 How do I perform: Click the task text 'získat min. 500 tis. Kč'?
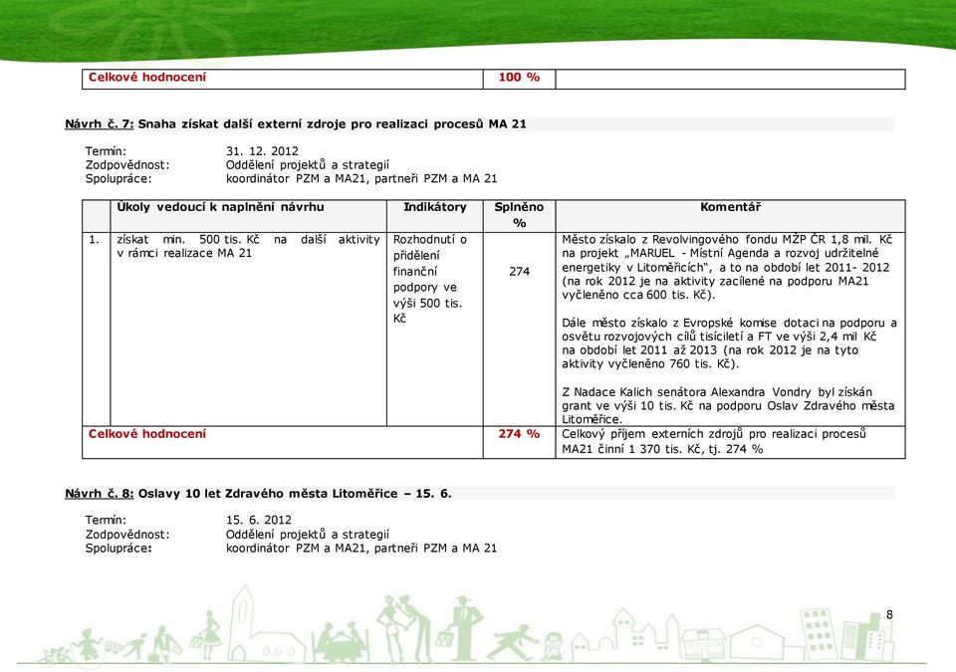click(188, 240)
